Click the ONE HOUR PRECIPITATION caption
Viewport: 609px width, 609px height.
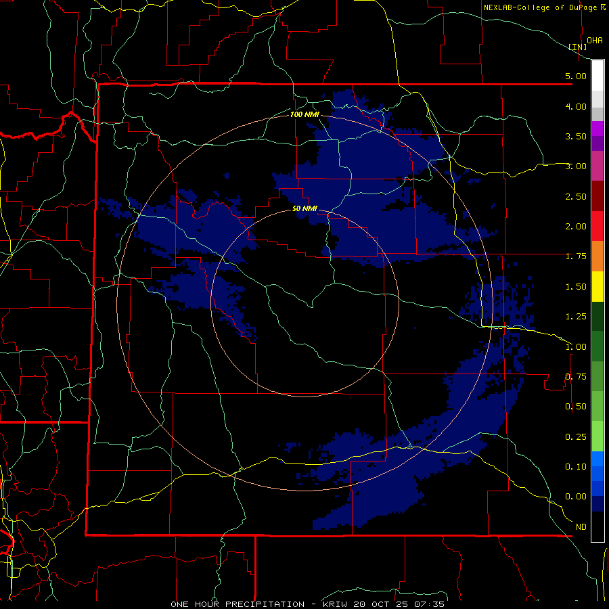238,604
